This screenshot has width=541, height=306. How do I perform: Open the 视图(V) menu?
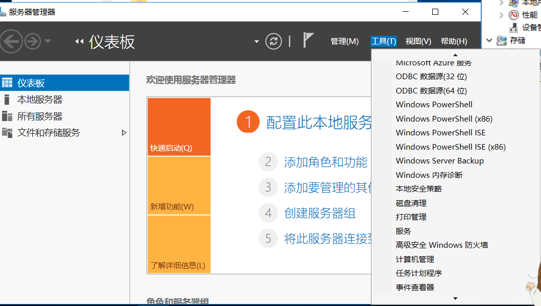tap(418, 41)
